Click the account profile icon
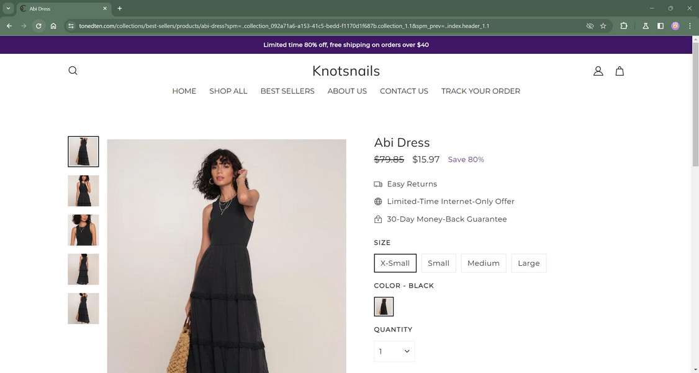The height and width of the screenshot is (373, 699). pyautogui.click(x=598, y=71)
